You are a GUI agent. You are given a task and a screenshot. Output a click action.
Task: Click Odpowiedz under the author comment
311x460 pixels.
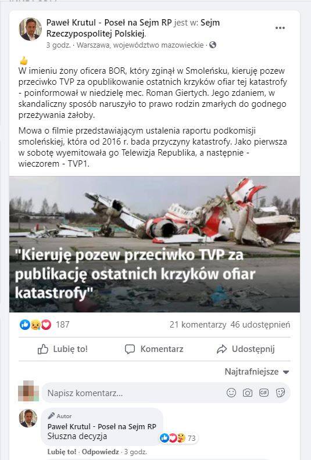coord(100,452)
